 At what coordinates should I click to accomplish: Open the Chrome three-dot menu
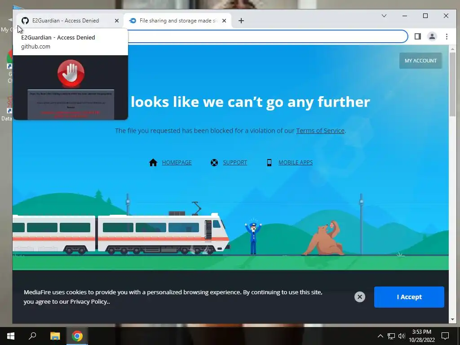click(x=447, y=36)
